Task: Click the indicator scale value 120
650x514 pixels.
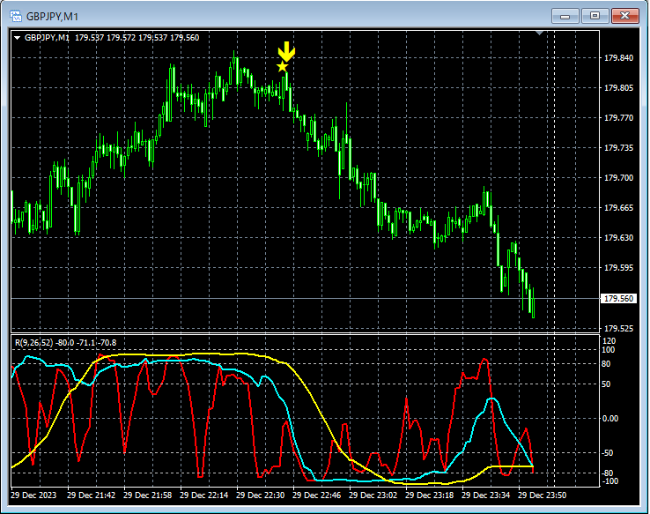Action: point(609,341)
